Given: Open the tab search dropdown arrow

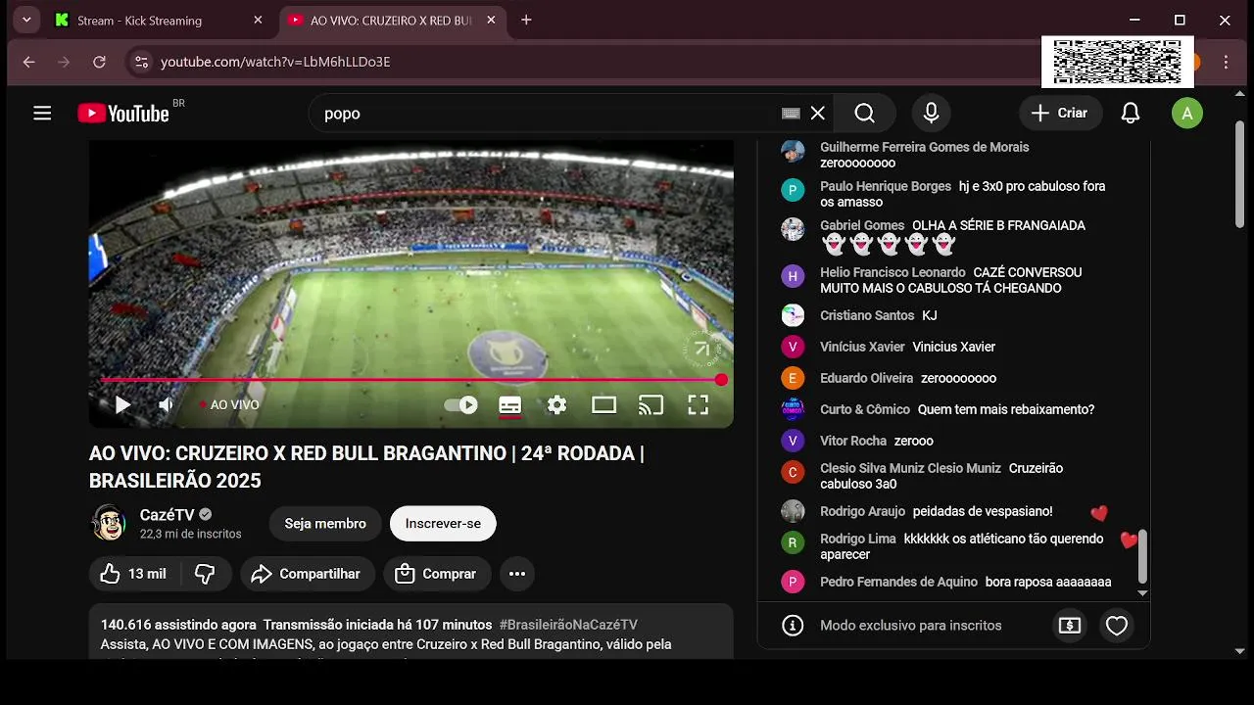Looking at the screenshot, I should pos(26,20).
